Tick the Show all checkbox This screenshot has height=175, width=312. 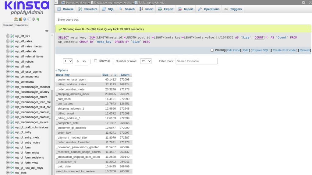(95, 61)
